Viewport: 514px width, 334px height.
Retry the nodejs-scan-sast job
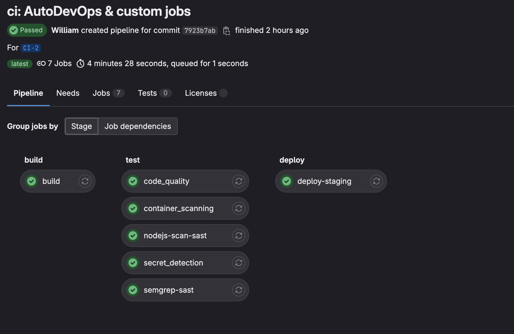[x=239, y=236]
